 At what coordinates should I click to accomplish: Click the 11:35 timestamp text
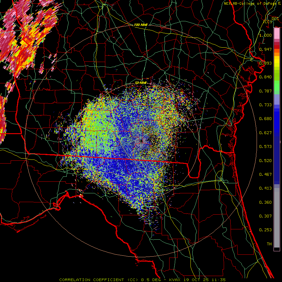(219, 280)
